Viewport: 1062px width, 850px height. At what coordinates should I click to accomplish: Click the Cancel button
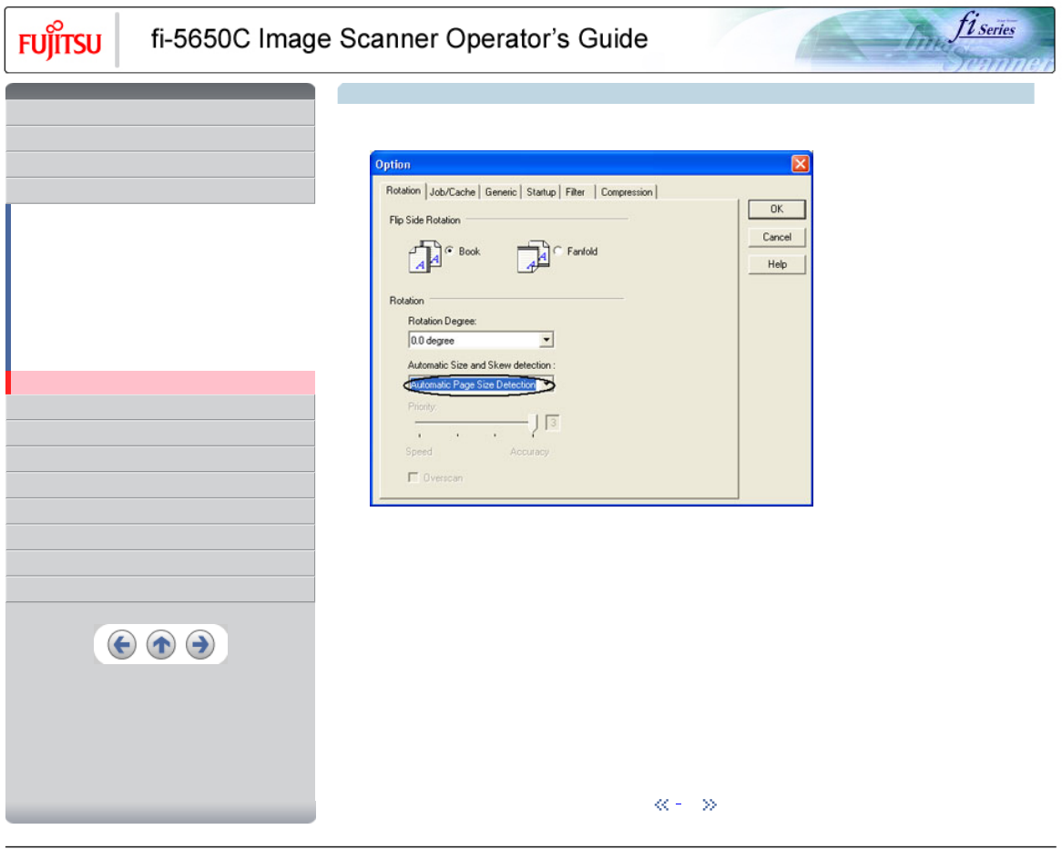(777, 237)
